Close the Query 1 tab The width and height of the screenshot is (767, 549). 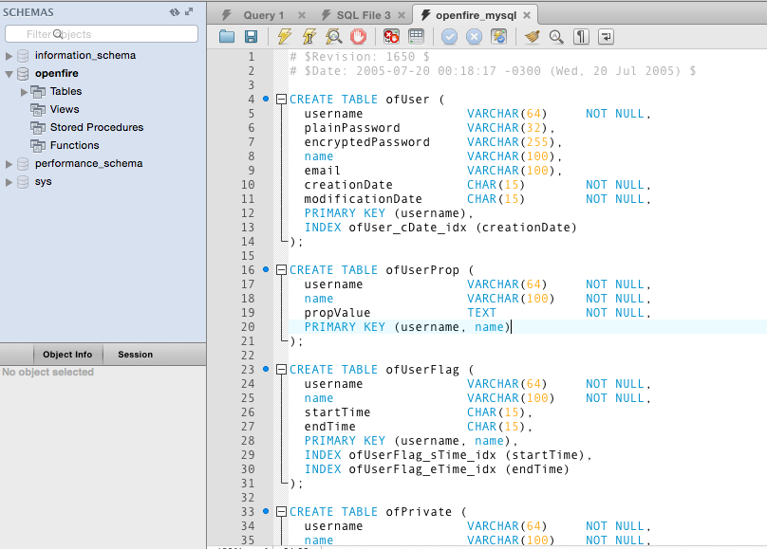click(x=302, y=15)
